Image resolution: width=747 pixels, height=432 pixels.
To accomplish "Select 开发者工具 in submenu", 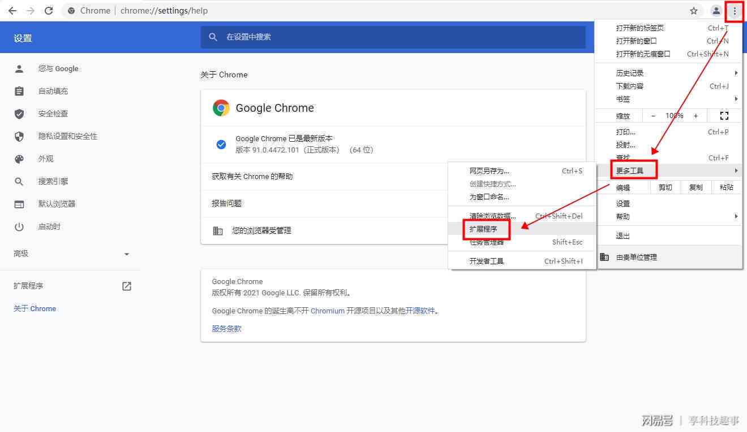I will (522, 261).
